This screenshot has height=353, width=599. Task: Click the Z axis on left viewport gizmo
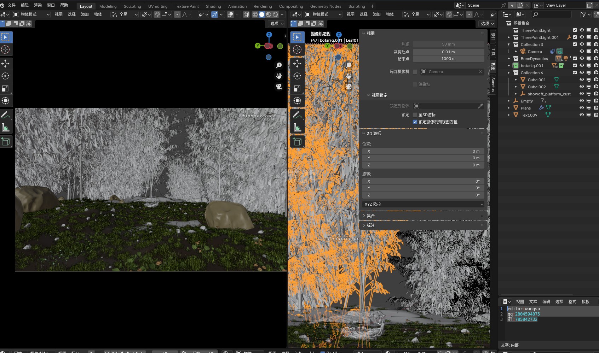[x=269, y=35]
